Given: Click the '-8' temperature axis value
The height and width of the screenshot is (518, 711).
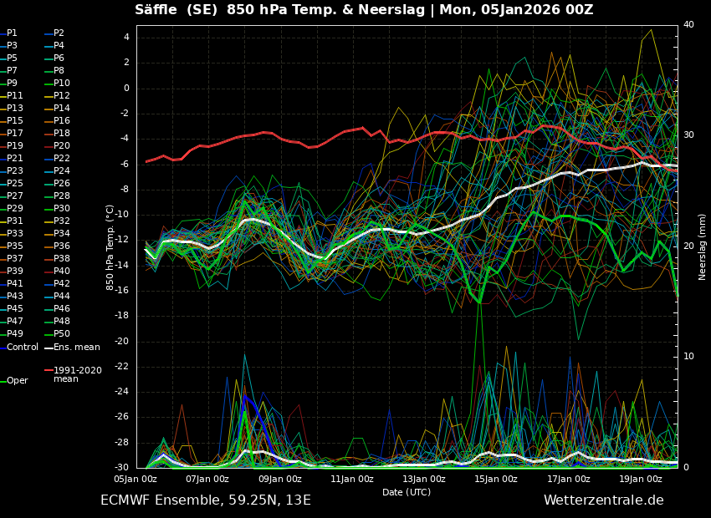Looking at the screenshot, I should coord(125,190).
